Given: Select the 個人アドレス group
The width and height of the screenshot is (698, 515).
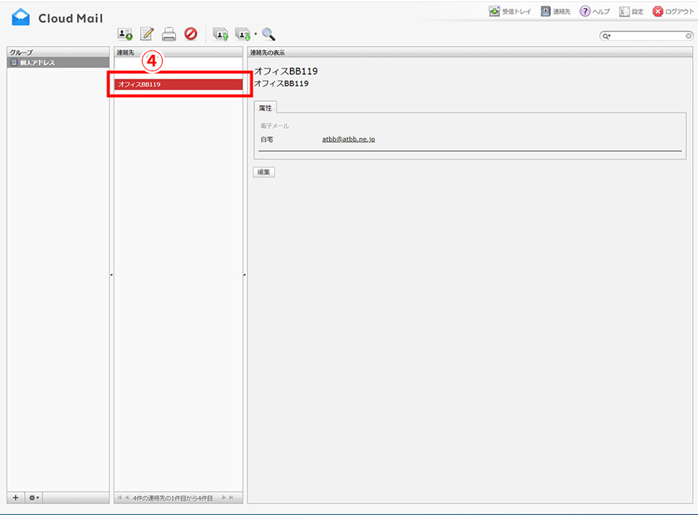Looking at the screenshot, I should (x=37, y=63).
